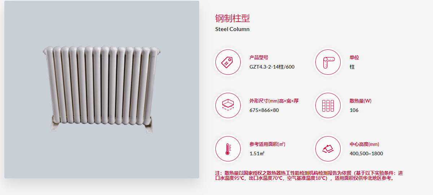Click the heat output radiator icon

point(328,105)
